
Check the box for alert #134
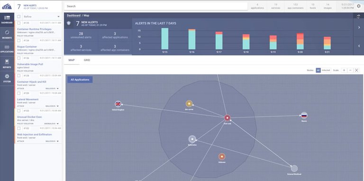[19, 40]
